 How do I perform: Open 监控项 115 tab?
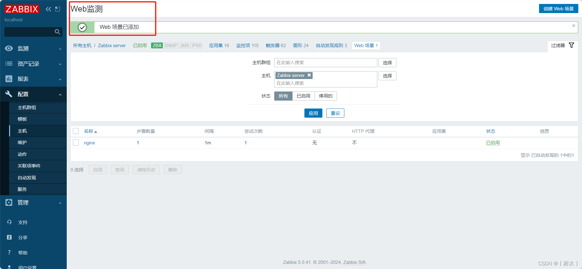coord(247,46)
